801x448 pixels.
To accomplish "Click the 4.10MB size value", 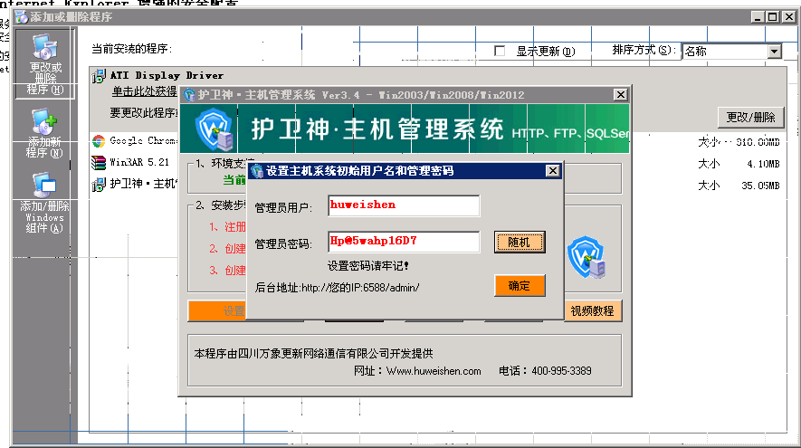I will coord(763,164).
